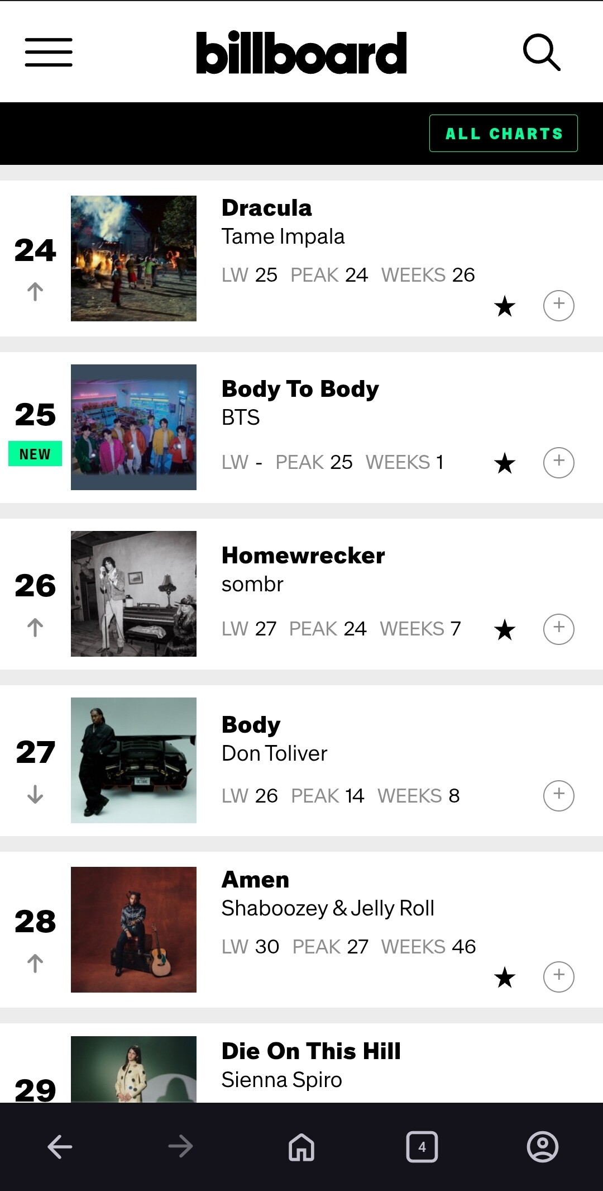Open the All Charts button
The width and height of the screenshot is (603, 1191).
coord(503,134)
